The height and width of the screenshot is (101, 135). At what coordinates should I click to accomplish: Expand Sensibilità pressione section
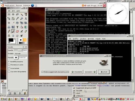click(9, 62)
